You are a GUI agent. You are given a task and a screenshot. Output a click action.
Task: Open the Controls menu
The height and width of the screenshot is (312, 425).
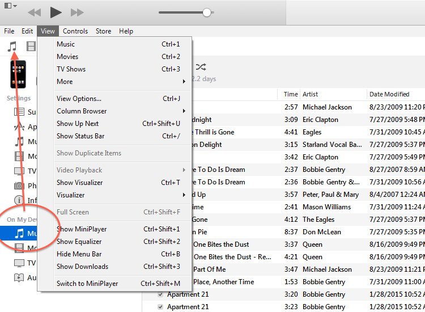click(75, 31)
